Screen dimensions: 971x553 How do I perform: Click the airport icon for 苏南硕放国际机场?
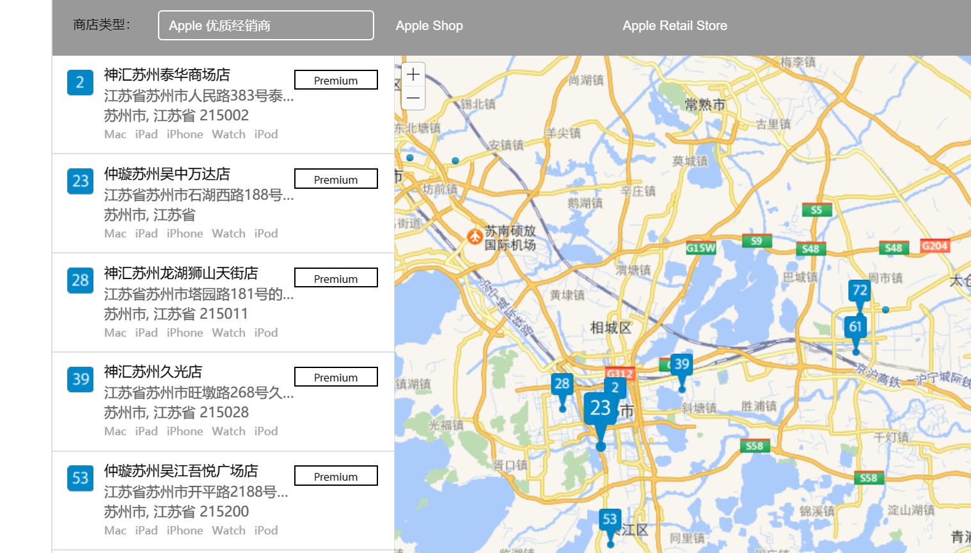tap(475, 237)
